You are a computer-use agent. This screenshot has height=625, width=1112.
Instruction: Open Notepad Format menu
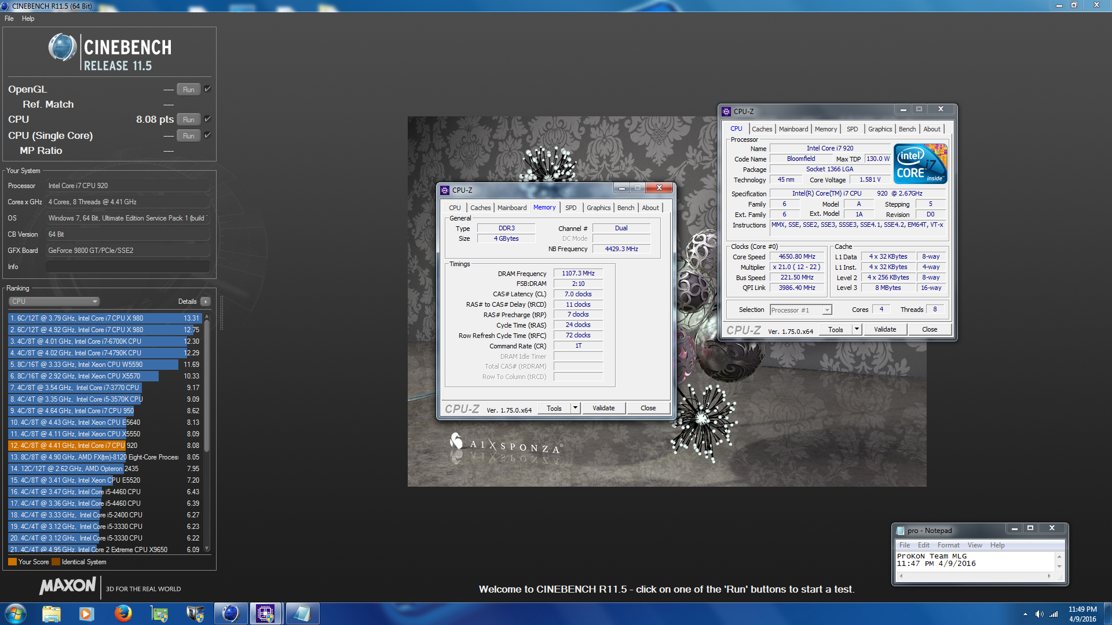point(948,545)
